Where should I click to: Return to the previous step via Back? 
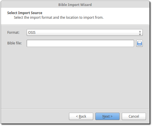click(81, 116)
